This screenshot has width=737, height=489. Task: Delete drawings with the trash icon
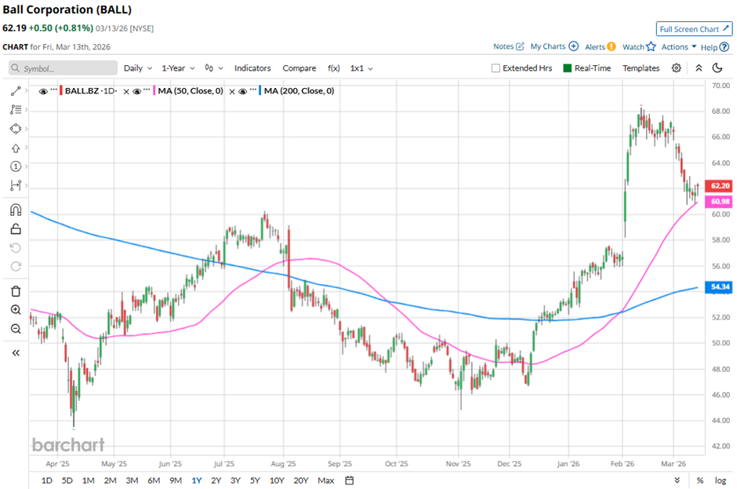pos(15,291)
